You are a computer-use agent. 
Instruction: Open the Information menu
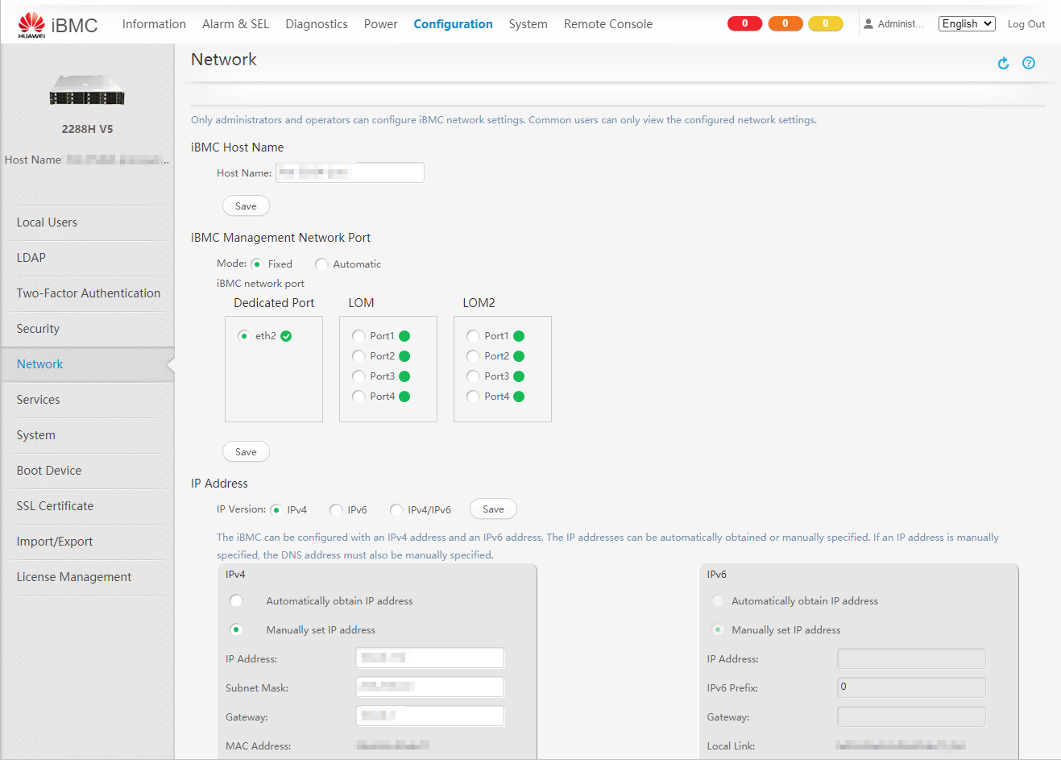154,24
